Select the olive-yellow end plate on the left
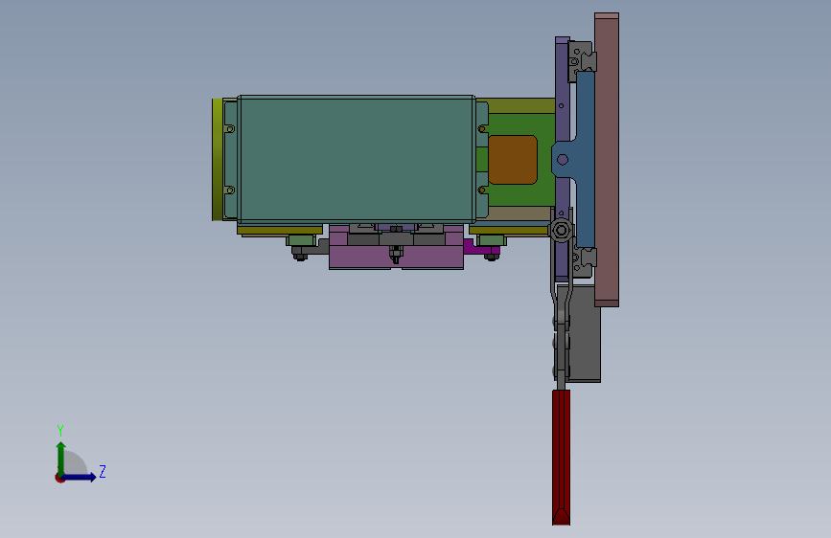The image size is (831, 538). [x=217, y=159]
